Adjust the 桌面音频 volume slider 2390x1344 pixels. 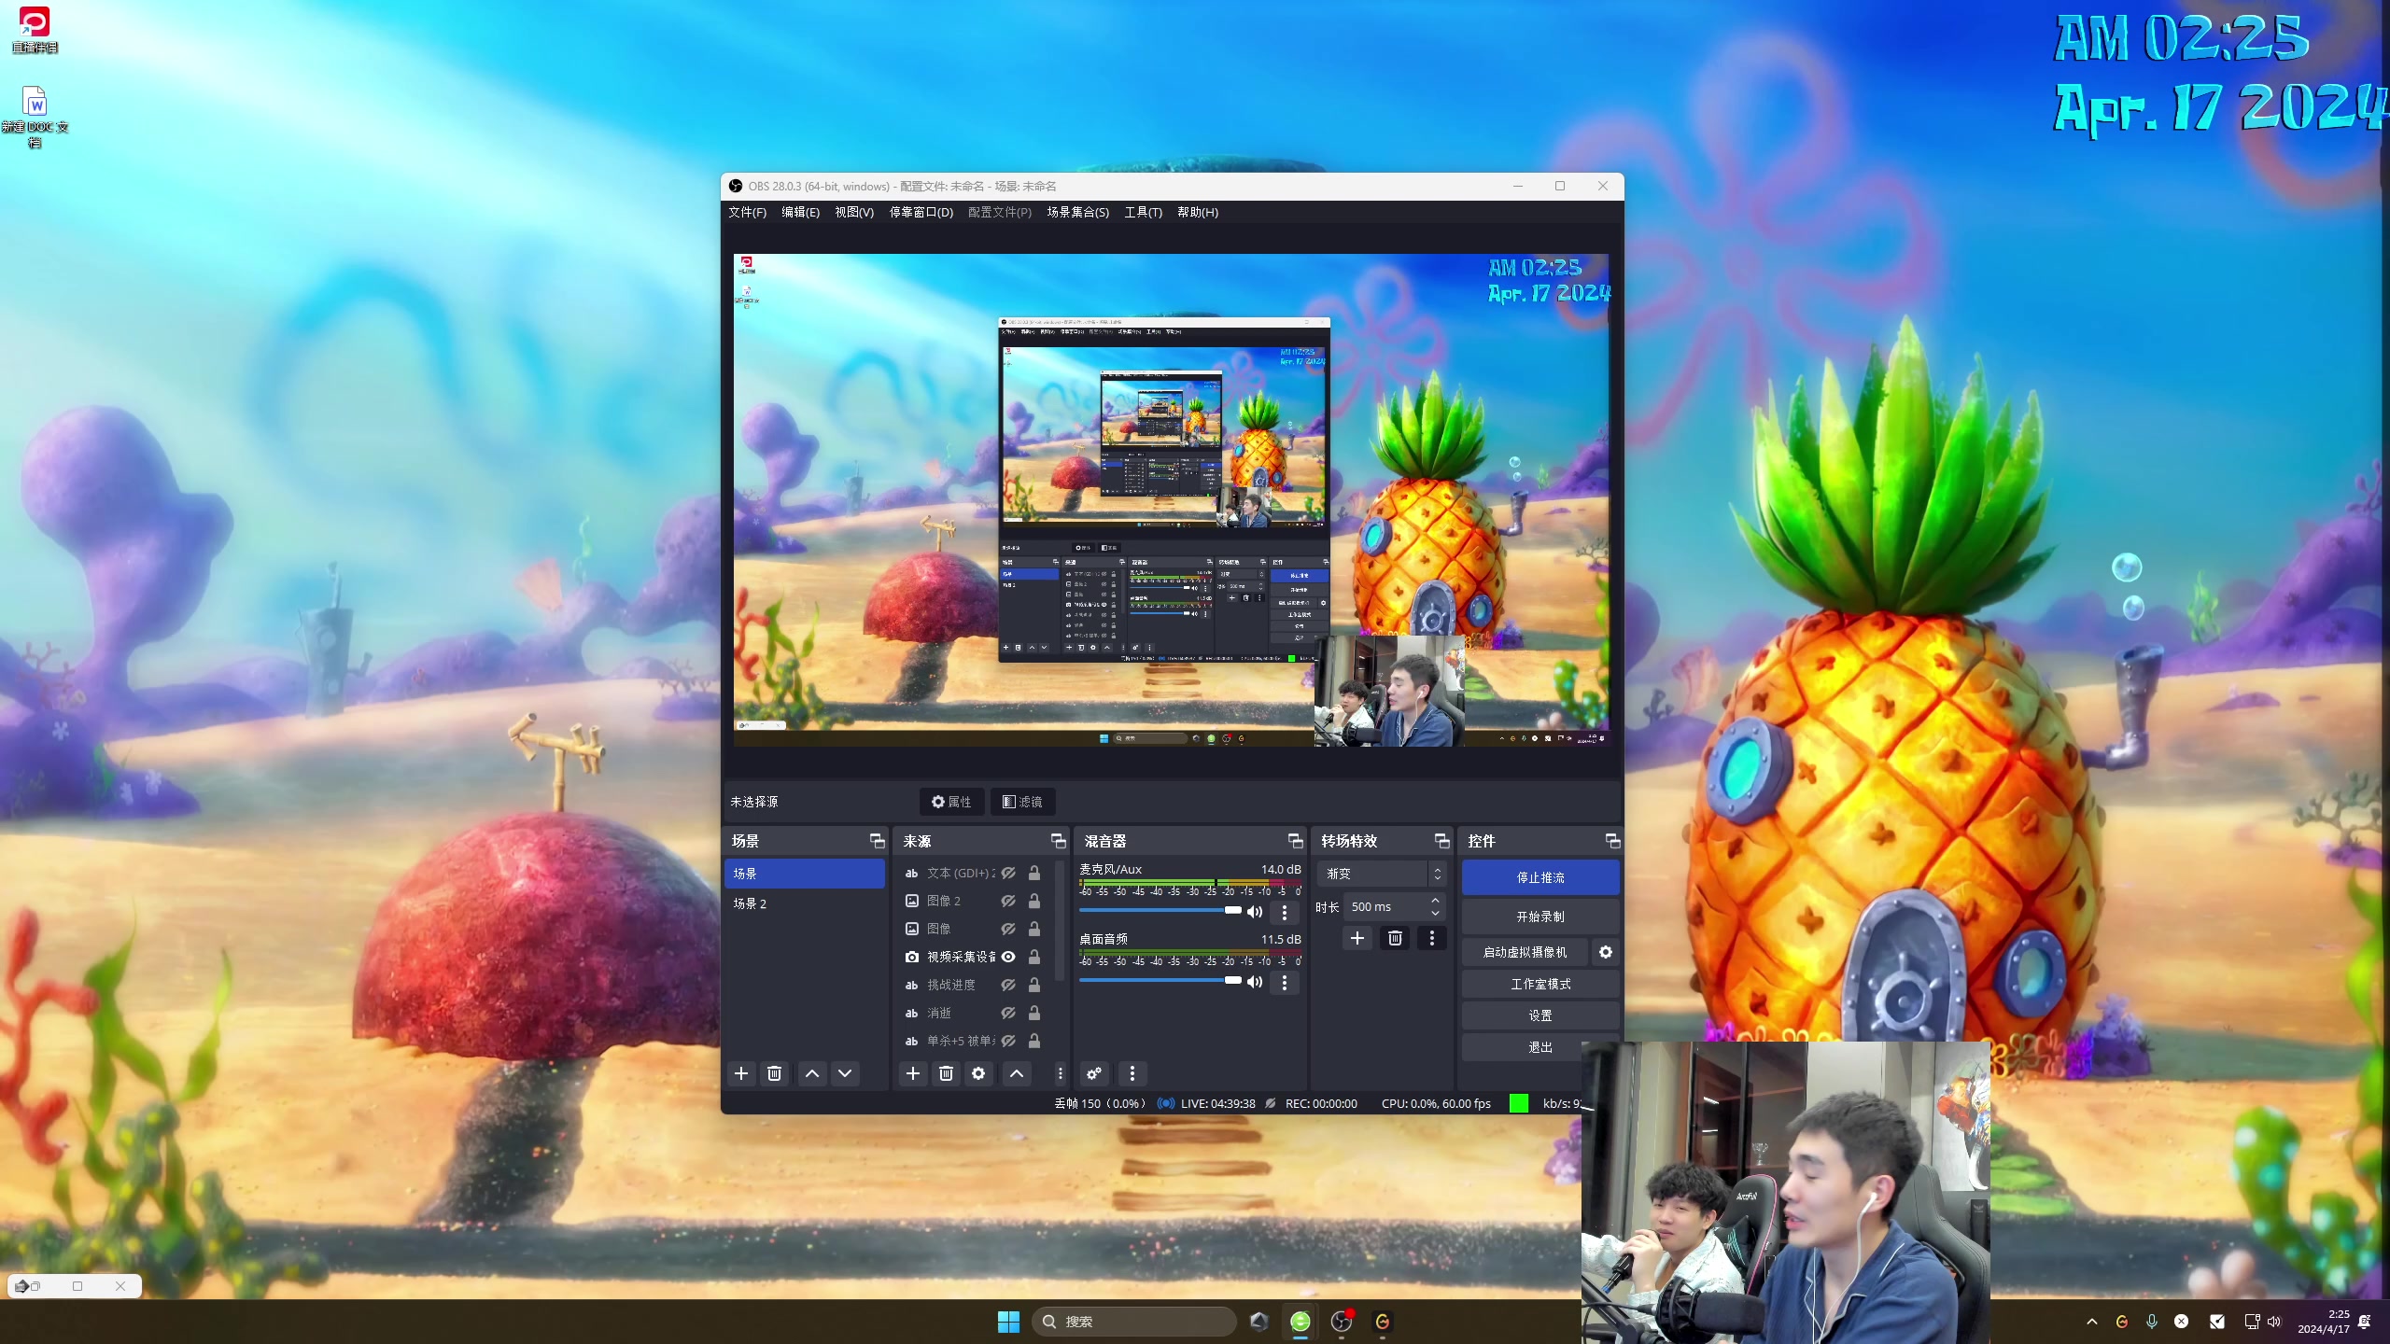coord(1160,980)
